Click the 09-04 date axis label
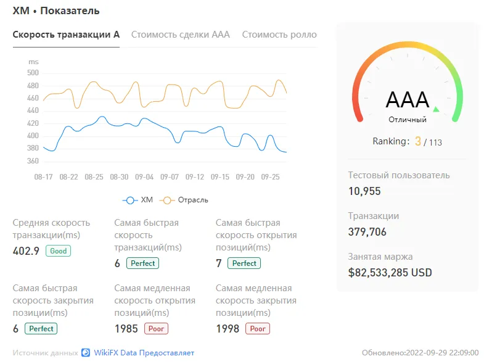The height and width of the screenshot is (364, 484). tap(144, 177)
